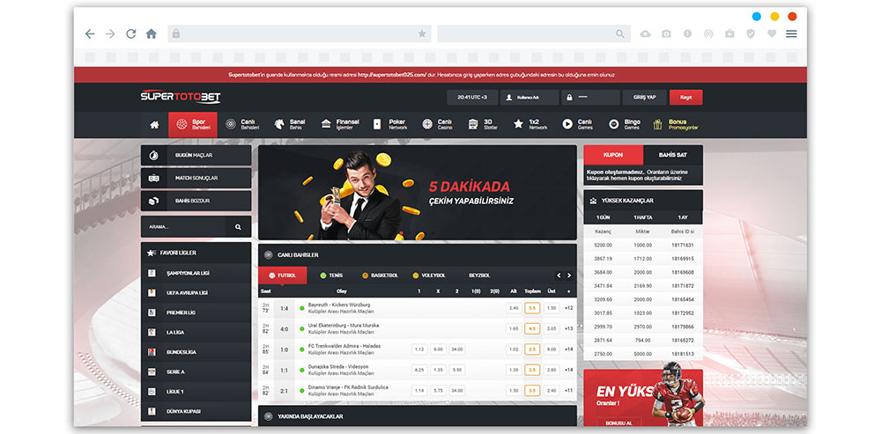Click the sports tabs right arrow
This screenshot has width=881, height=434.
point(568,276)
